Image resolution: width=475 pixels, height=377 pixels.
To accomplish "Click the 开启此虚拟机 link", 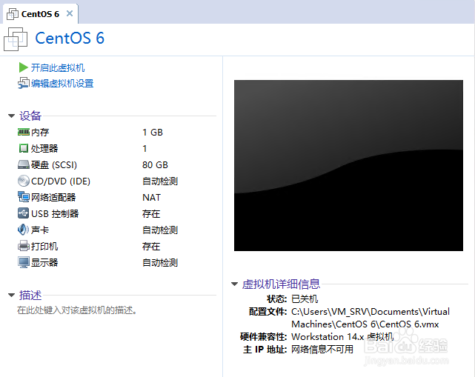I will [58, 67].
